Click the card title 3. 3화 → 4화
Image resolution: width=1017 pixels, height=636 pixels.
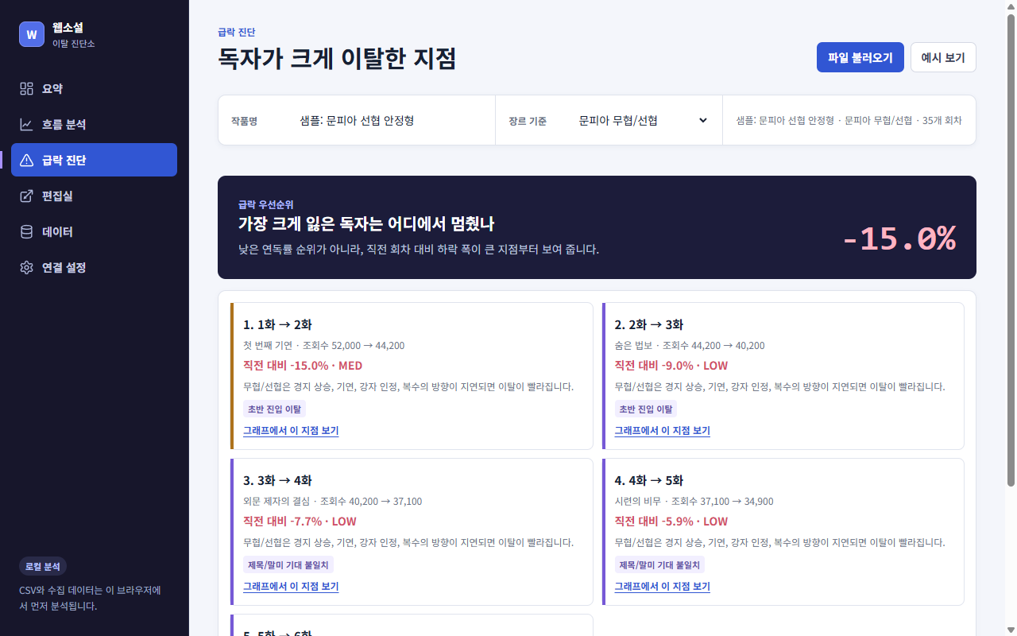[277, 480]
